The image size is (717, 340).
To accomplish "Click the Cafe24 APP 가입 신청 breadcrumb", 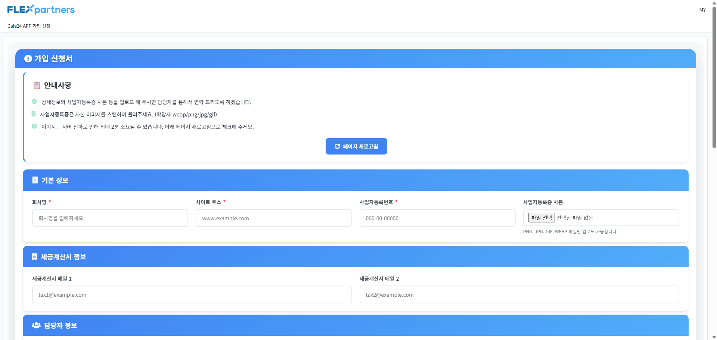I will 29,26.
